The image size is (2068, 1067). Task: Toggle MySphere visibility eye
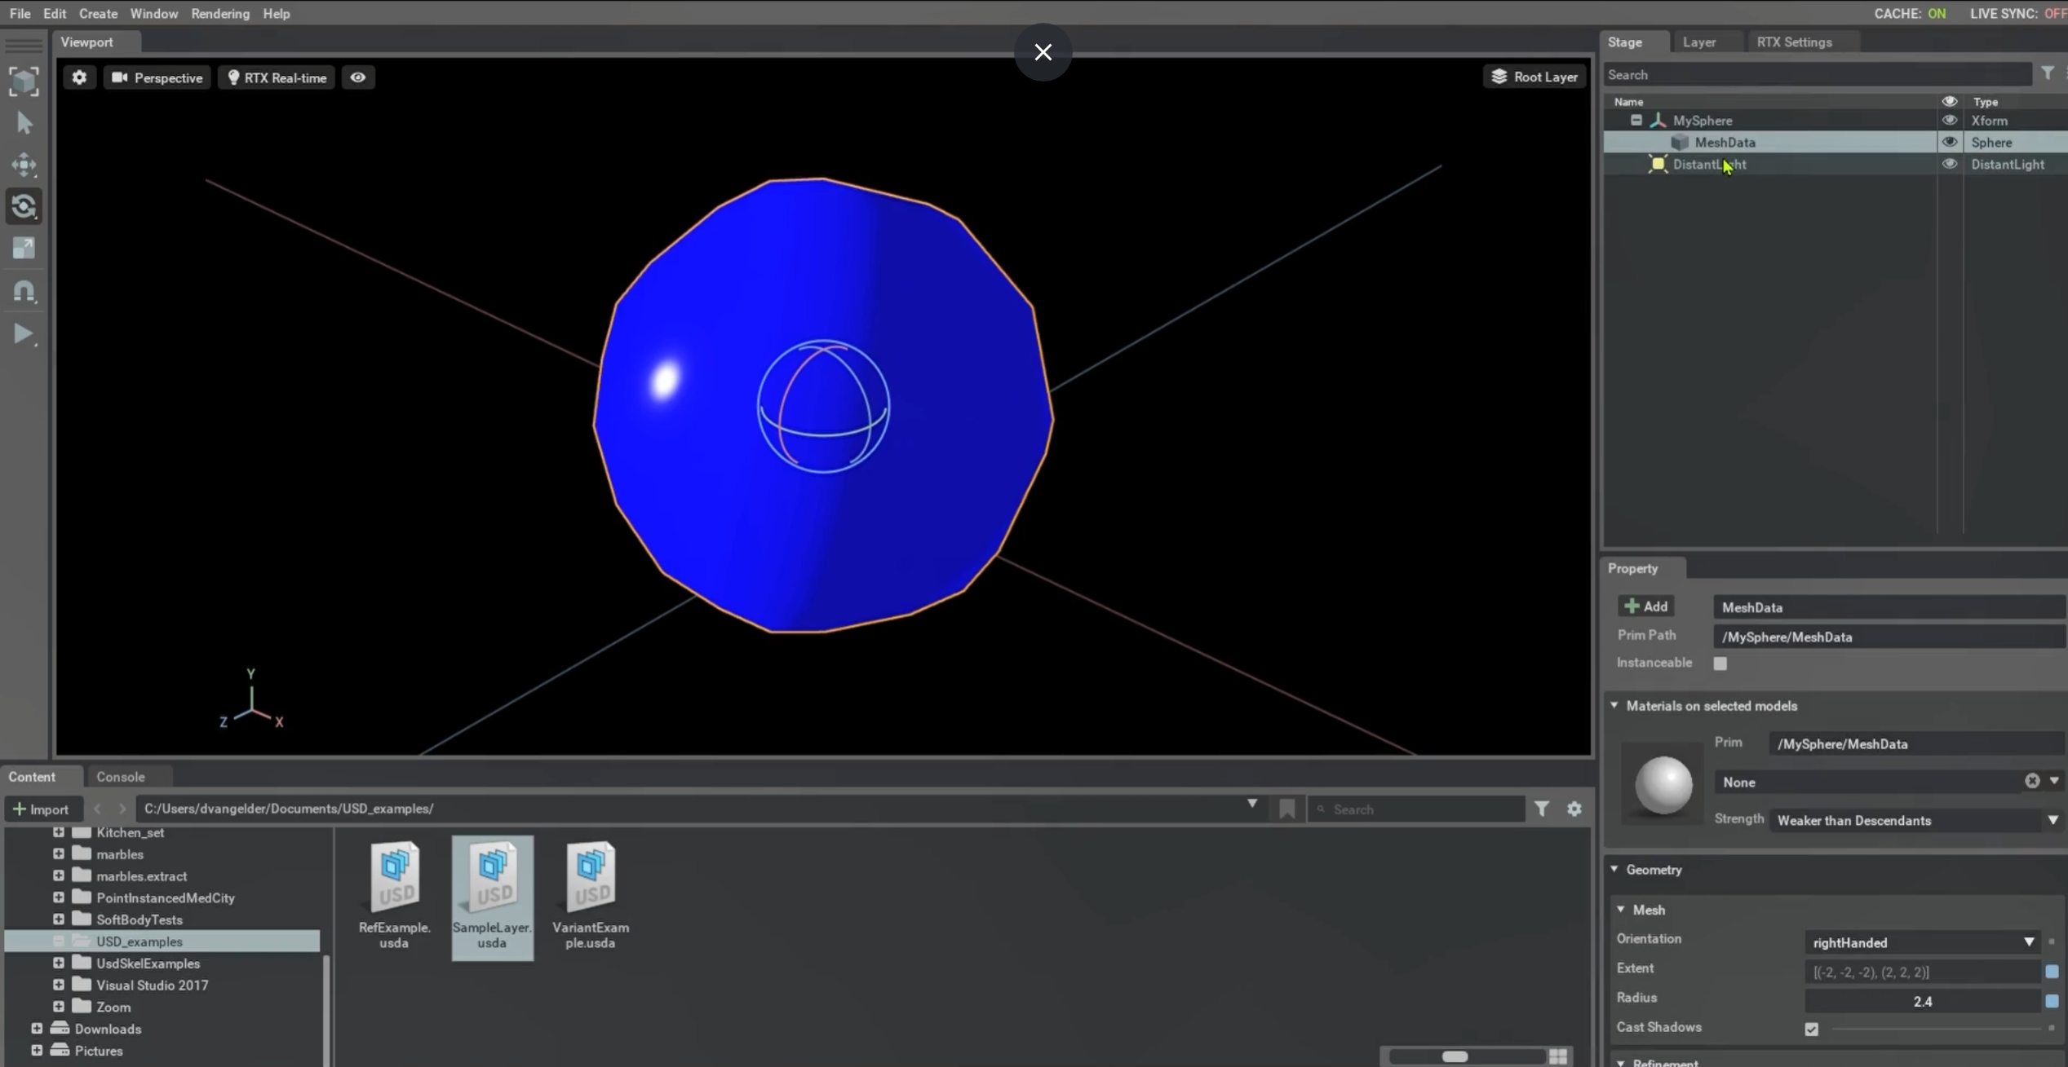pos(1950,120)
